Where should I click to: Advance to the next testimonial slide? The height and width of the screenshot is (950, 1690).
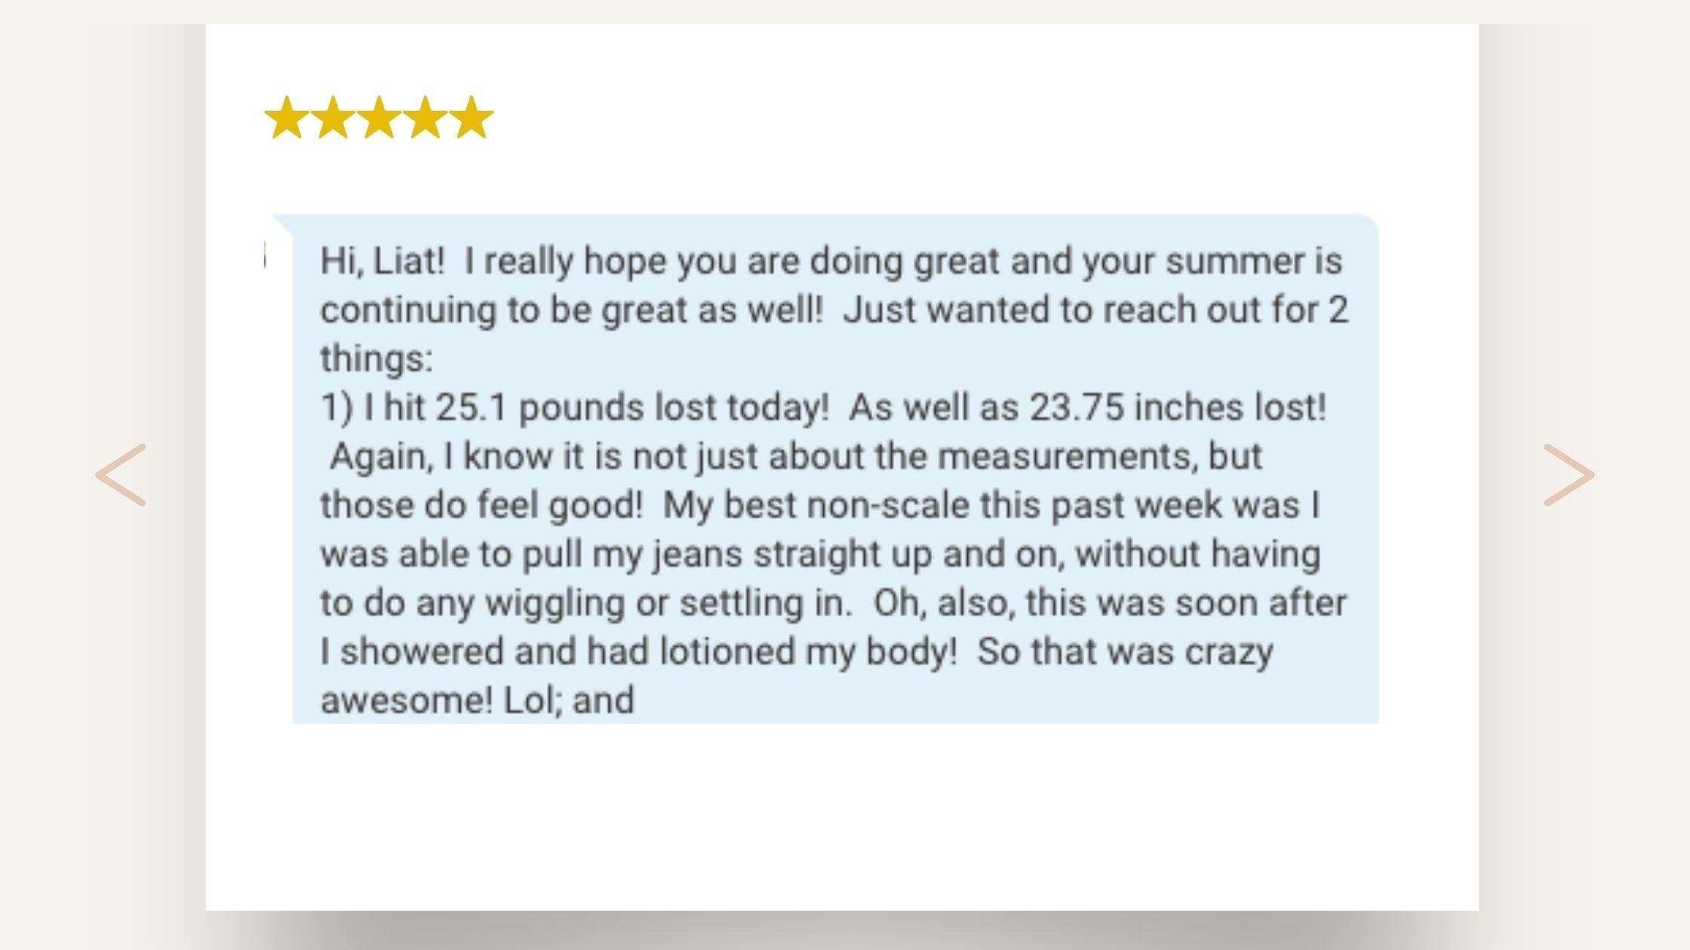[x=1569, y=475]
